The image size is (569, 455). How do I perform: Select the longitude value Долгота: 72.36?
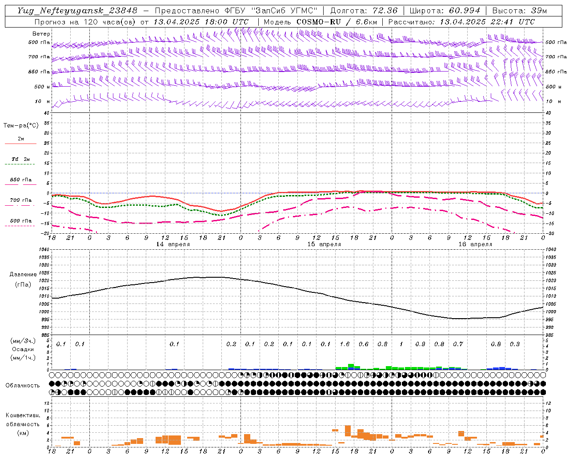[364, 11]
